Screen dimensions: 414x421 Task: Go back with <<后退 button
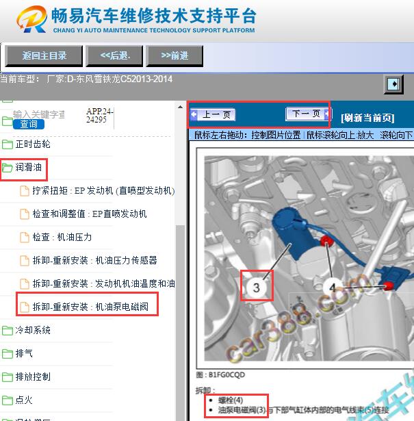114,56
